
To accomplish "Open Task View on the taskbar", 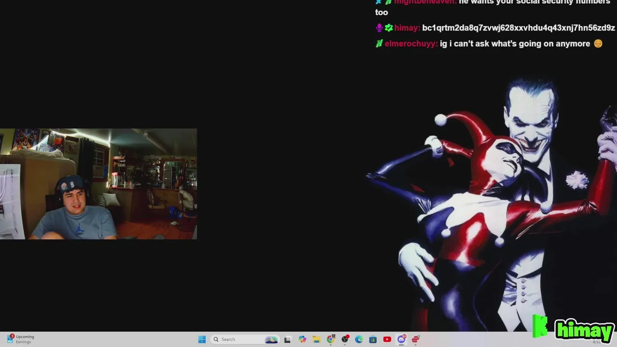I will (x=288, y=339).
